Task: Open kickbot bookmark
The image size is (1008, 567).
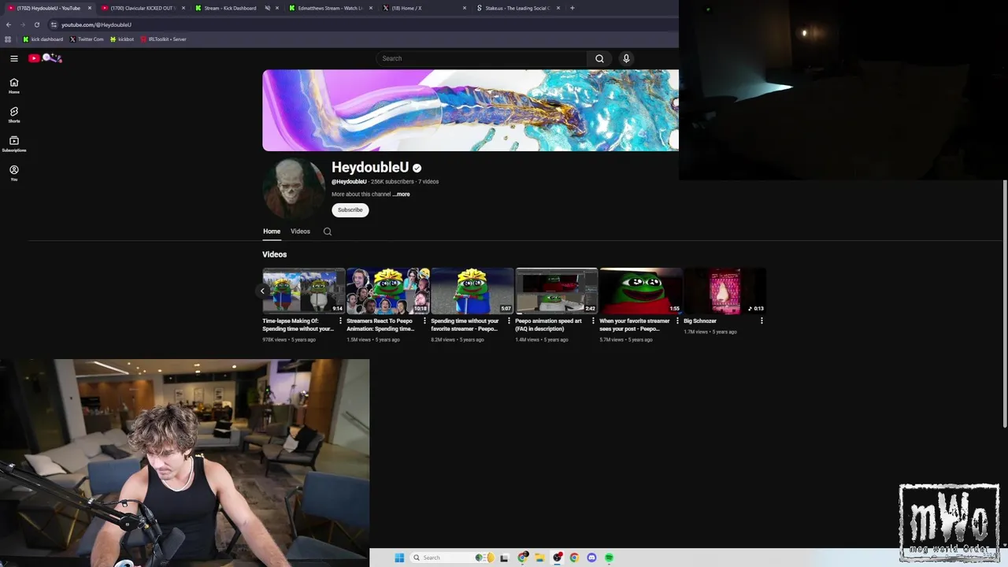Action: click(122, 39)
